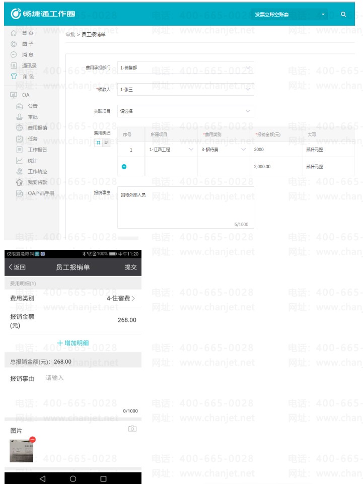The height and width of the screenshot is (484, 363).
Task: Remove the photo using red minus badge
Action: [32, 440]
